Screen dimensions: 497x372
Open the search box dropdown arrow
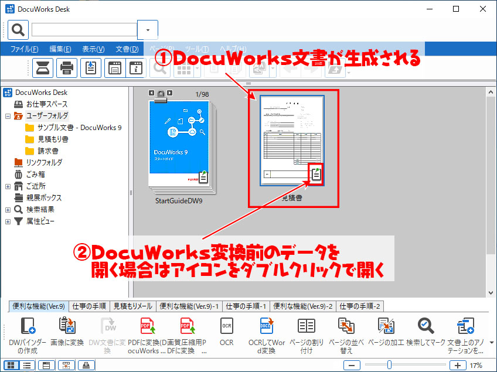[x=148, y=30]
